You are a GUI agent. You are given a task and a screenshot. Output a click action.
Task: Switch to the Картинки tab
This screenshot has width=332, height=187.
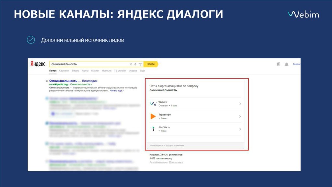point(64,71)
